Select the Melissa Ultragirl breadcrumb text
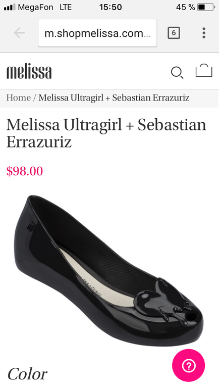This screenshot has height=389, width=219. tap(114, 98)
